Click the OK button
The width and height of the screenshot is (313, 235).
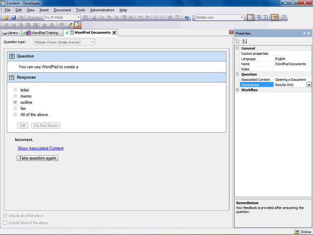[23, 125]
